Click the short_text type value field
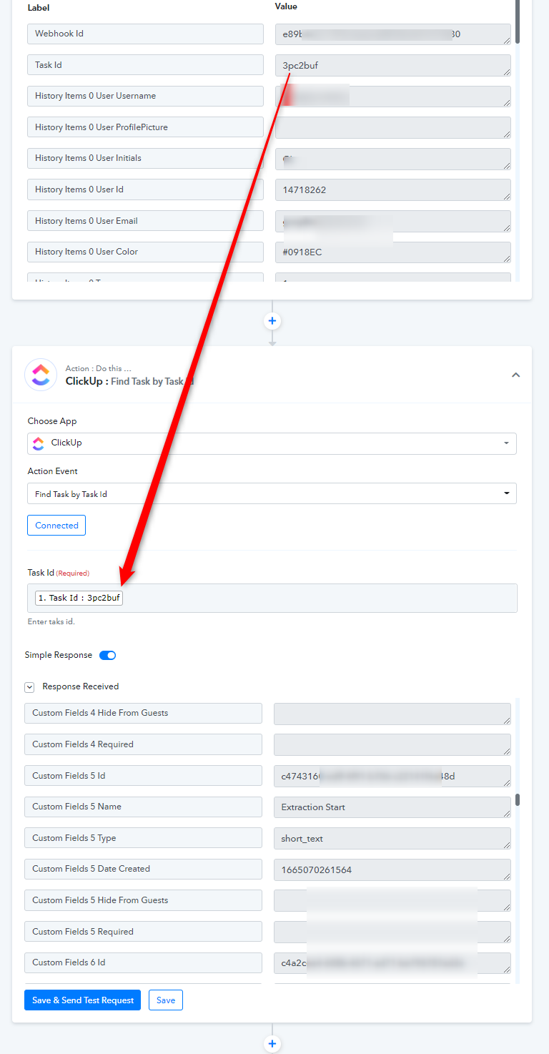This screenshot has height=1054, width=549. [392, 838]
